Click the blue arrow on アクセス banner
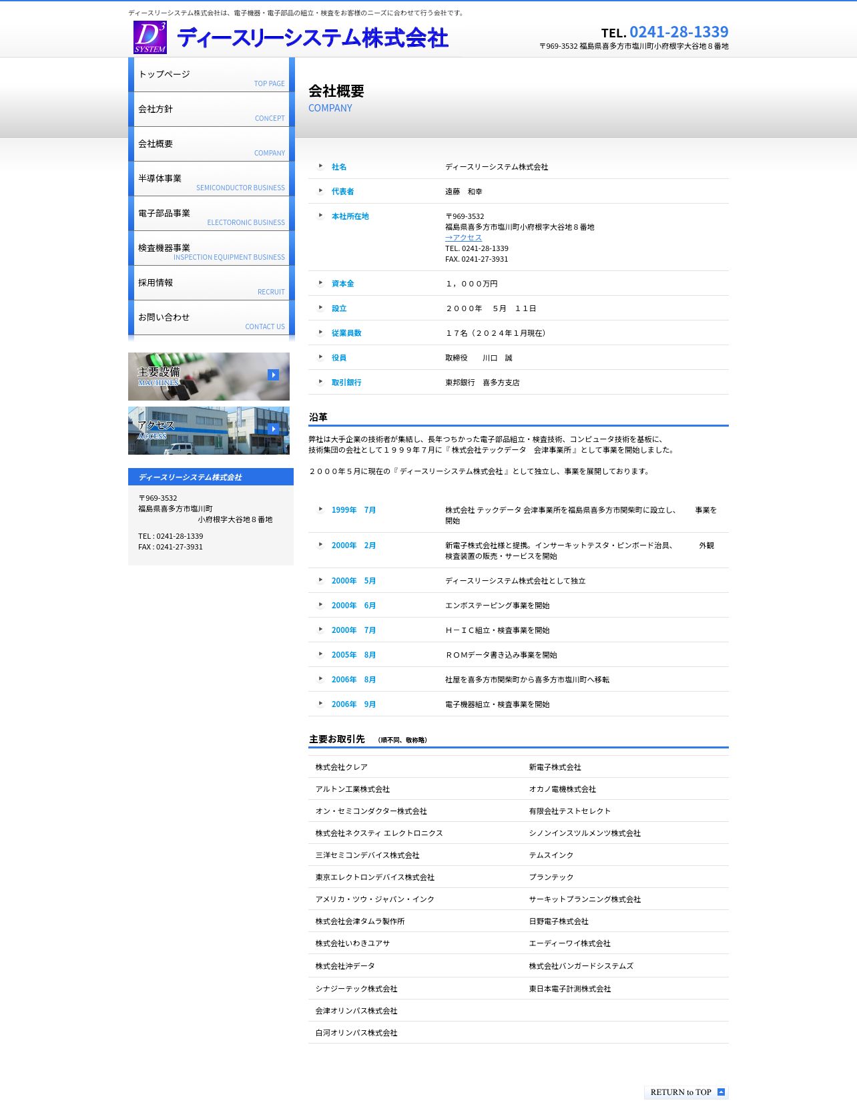The width and height of the screenshot is (857, 1117). [x=273, y=429]
